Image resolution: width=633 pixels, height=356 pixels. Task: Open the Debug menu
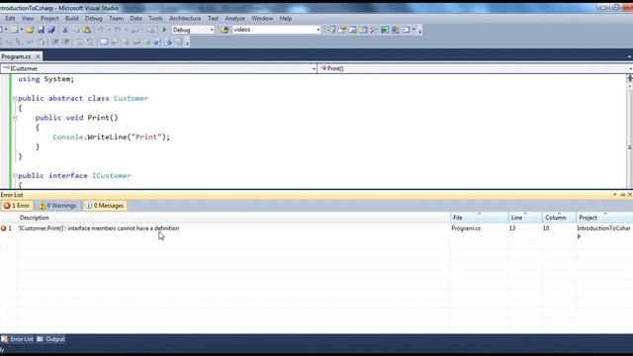point(93,18)
